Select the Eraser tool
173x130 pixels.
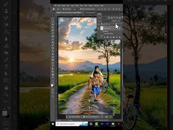tap(53, 48)
